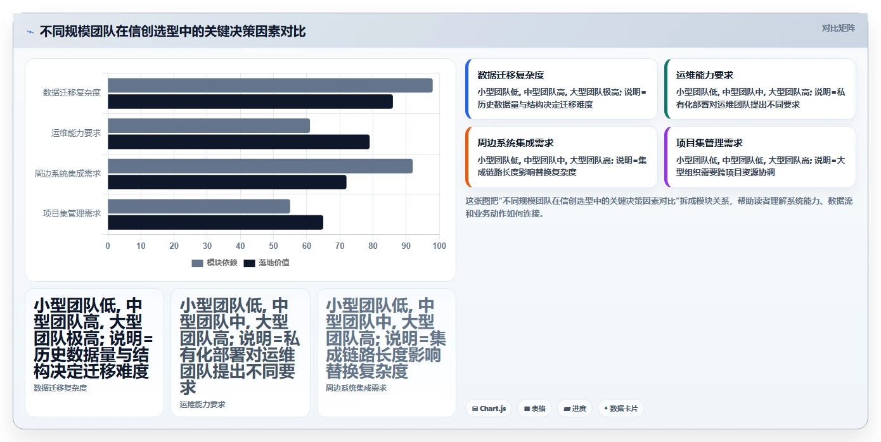Click the large headline ending 团队提出不同要求
Screen dimensions: 881x442
click(x=240, y=346)
